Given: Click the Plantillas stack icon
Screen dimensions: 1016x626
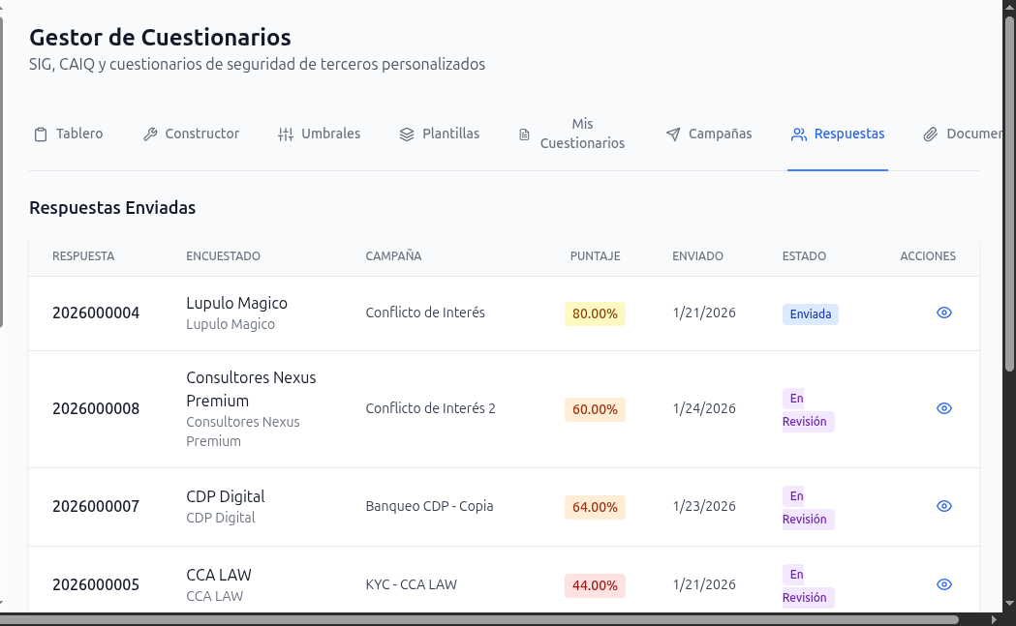Looking at the screenshot, I should (x=406, y=134).
